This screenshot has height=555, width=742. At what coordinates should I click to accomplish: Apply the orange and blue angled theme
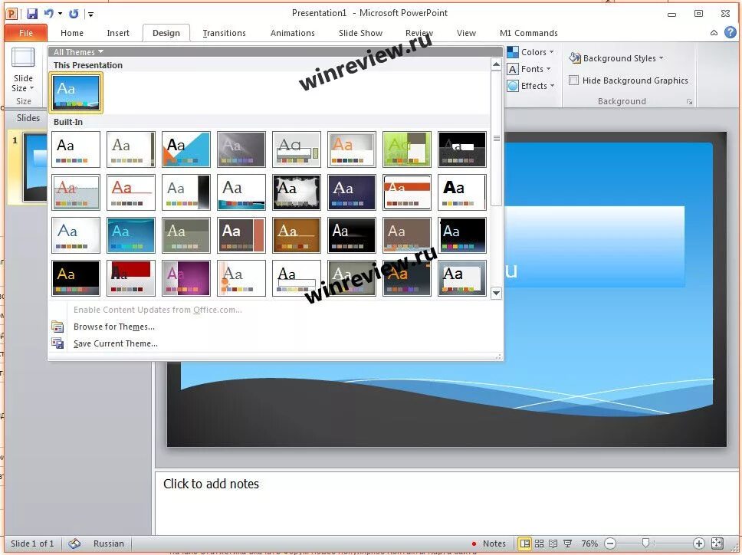click(x=186, y=149)
